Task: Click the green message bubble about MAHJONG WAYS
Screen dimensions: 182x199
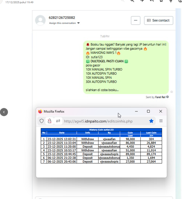Action: point(126,67)
